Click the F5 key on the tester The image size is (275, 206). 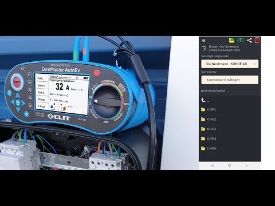[x=30, y=106]
